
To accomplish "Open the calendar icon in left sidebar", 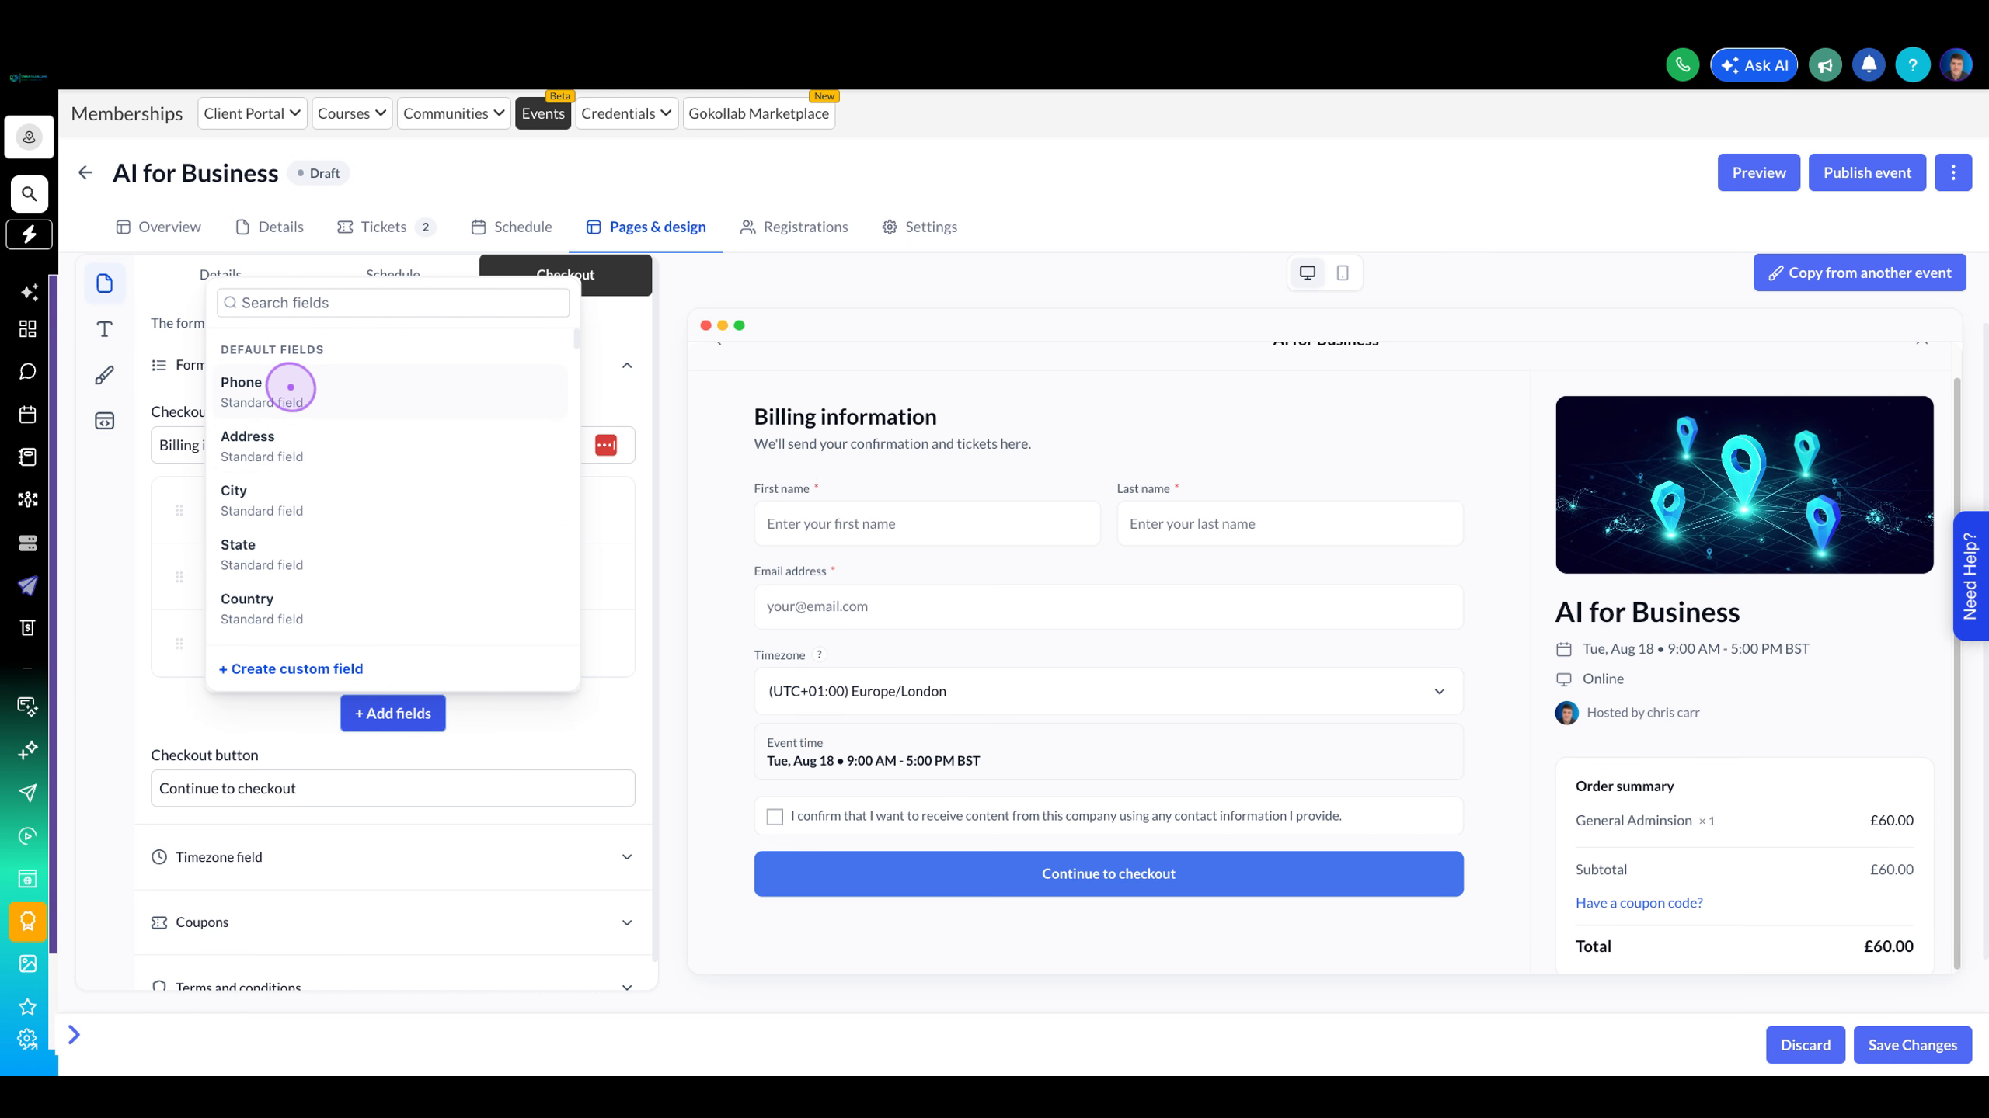I will (x=28, y=415).
